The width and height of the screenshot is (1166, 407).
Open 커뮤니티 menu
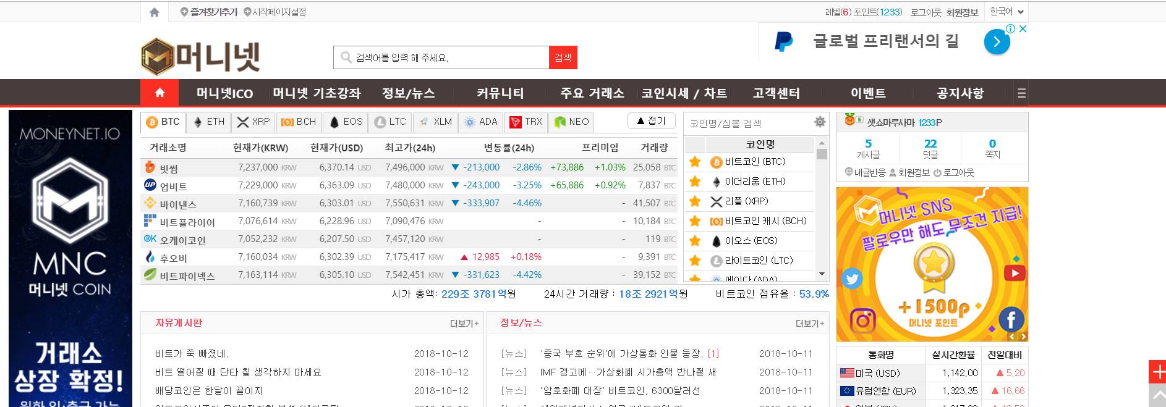[x=500, y=93]
